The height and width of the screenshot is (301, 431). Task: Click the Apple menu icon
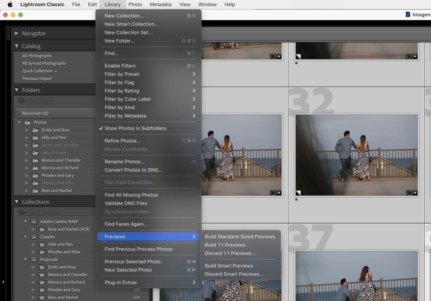(x=10, y=5)
